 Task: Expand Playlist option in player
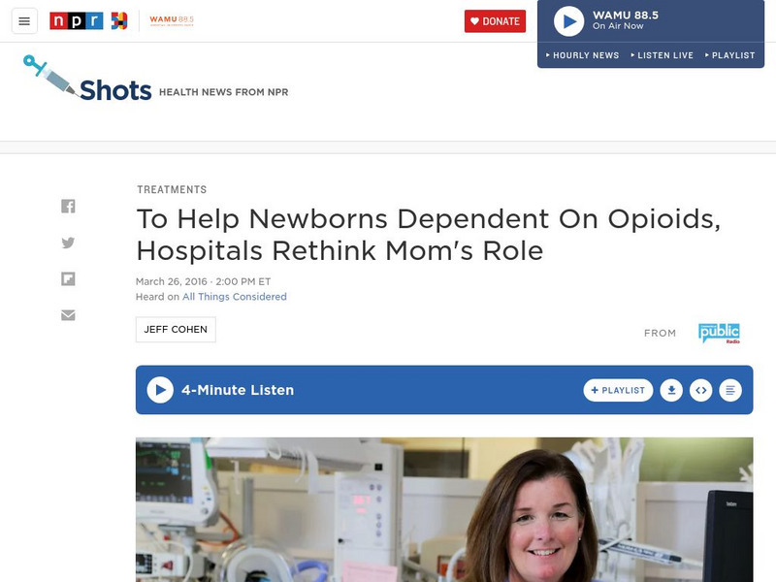730,55
